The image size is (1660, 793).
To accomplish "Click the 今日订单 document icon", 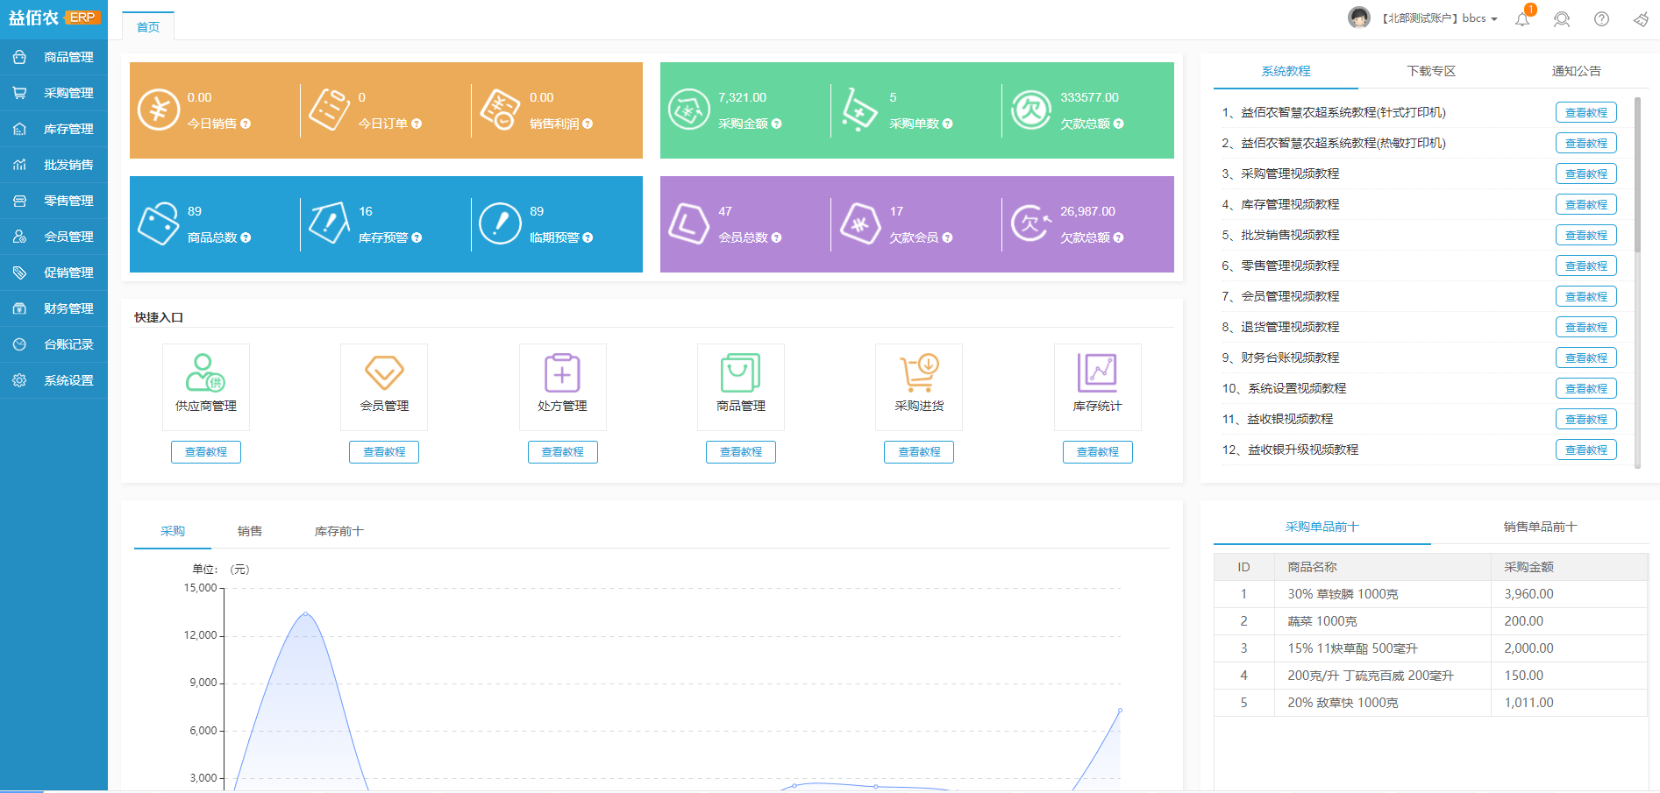I will point(330,110).
